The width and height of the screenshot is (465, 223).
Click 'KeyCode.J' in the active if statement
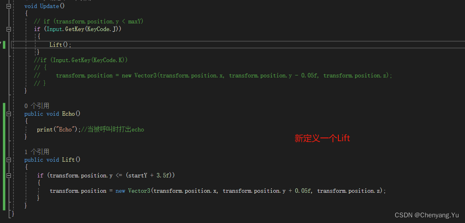102,29
